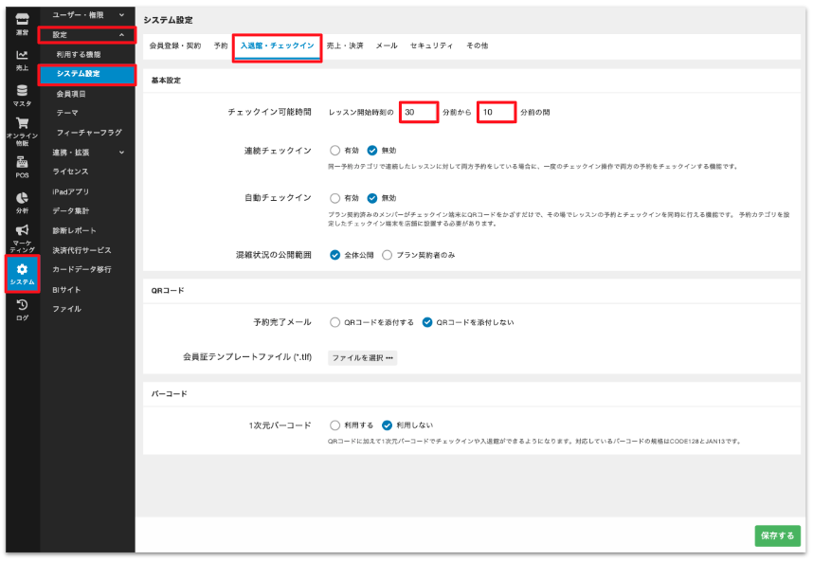813x561 pixels.
Task: Open the マーケティング megaphone icon
Action: (22, 238)
